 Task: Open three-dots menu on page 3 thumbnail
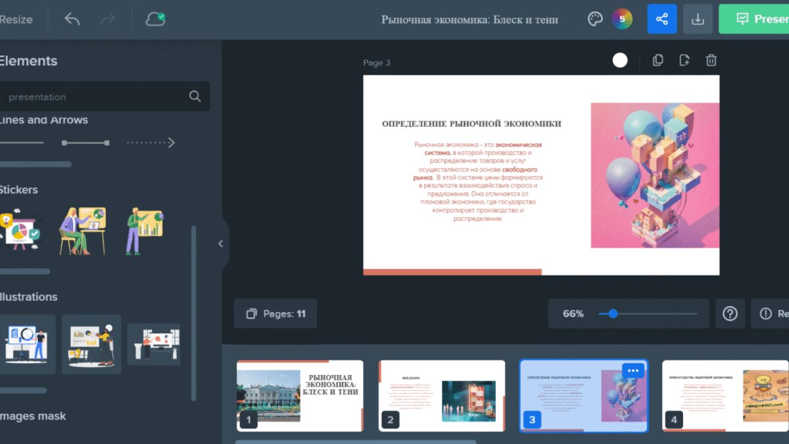[633, 370]
